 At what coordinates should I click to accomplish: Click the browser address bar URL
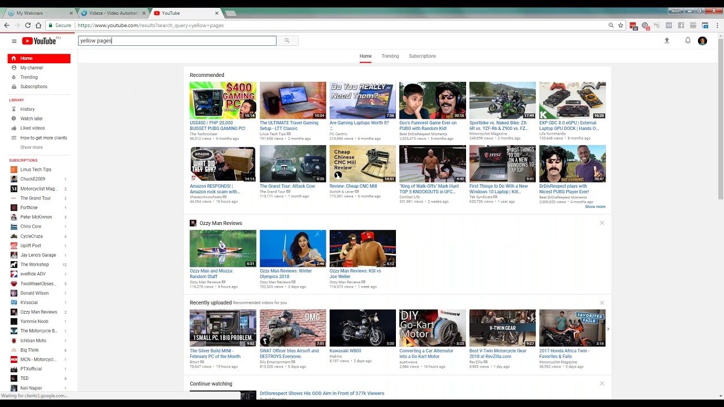tap(150, 25)
